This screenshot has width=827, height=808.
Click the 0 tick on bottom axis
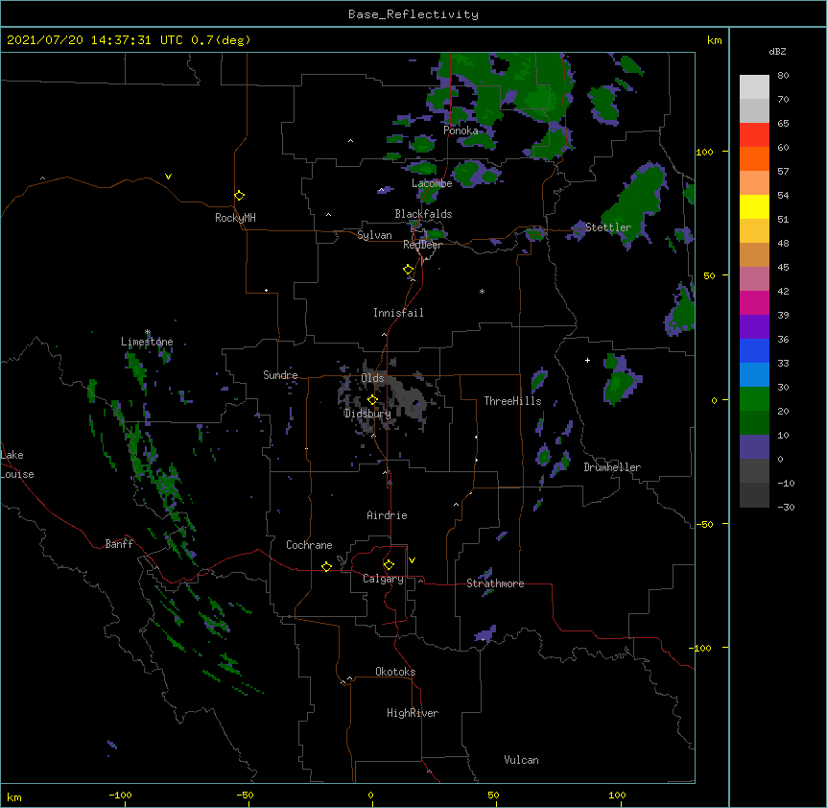click(x=370, y=795)
